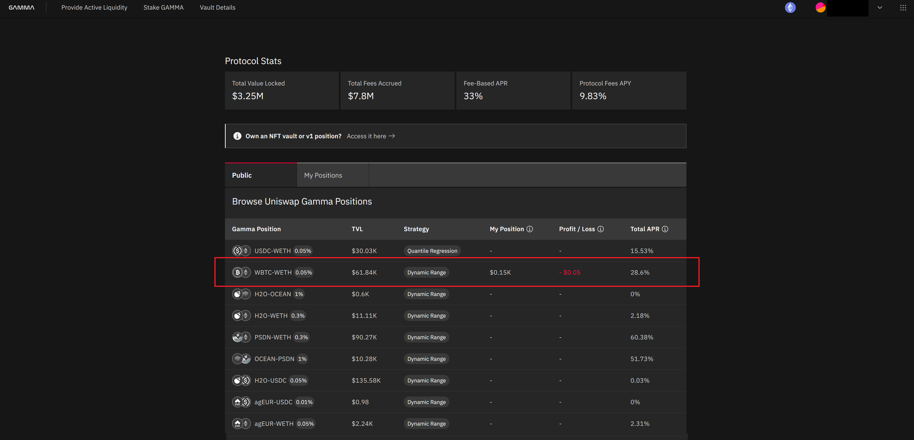
Task: Switch to the Public tab
Action: [x=261, y=175]
